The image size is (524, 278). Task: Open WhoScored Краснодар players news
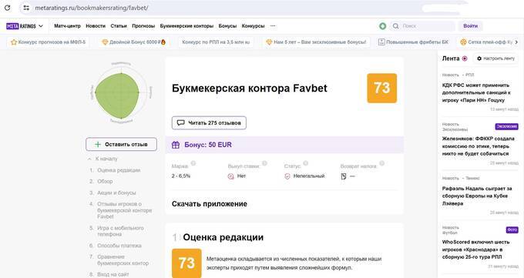pos(476,250)
